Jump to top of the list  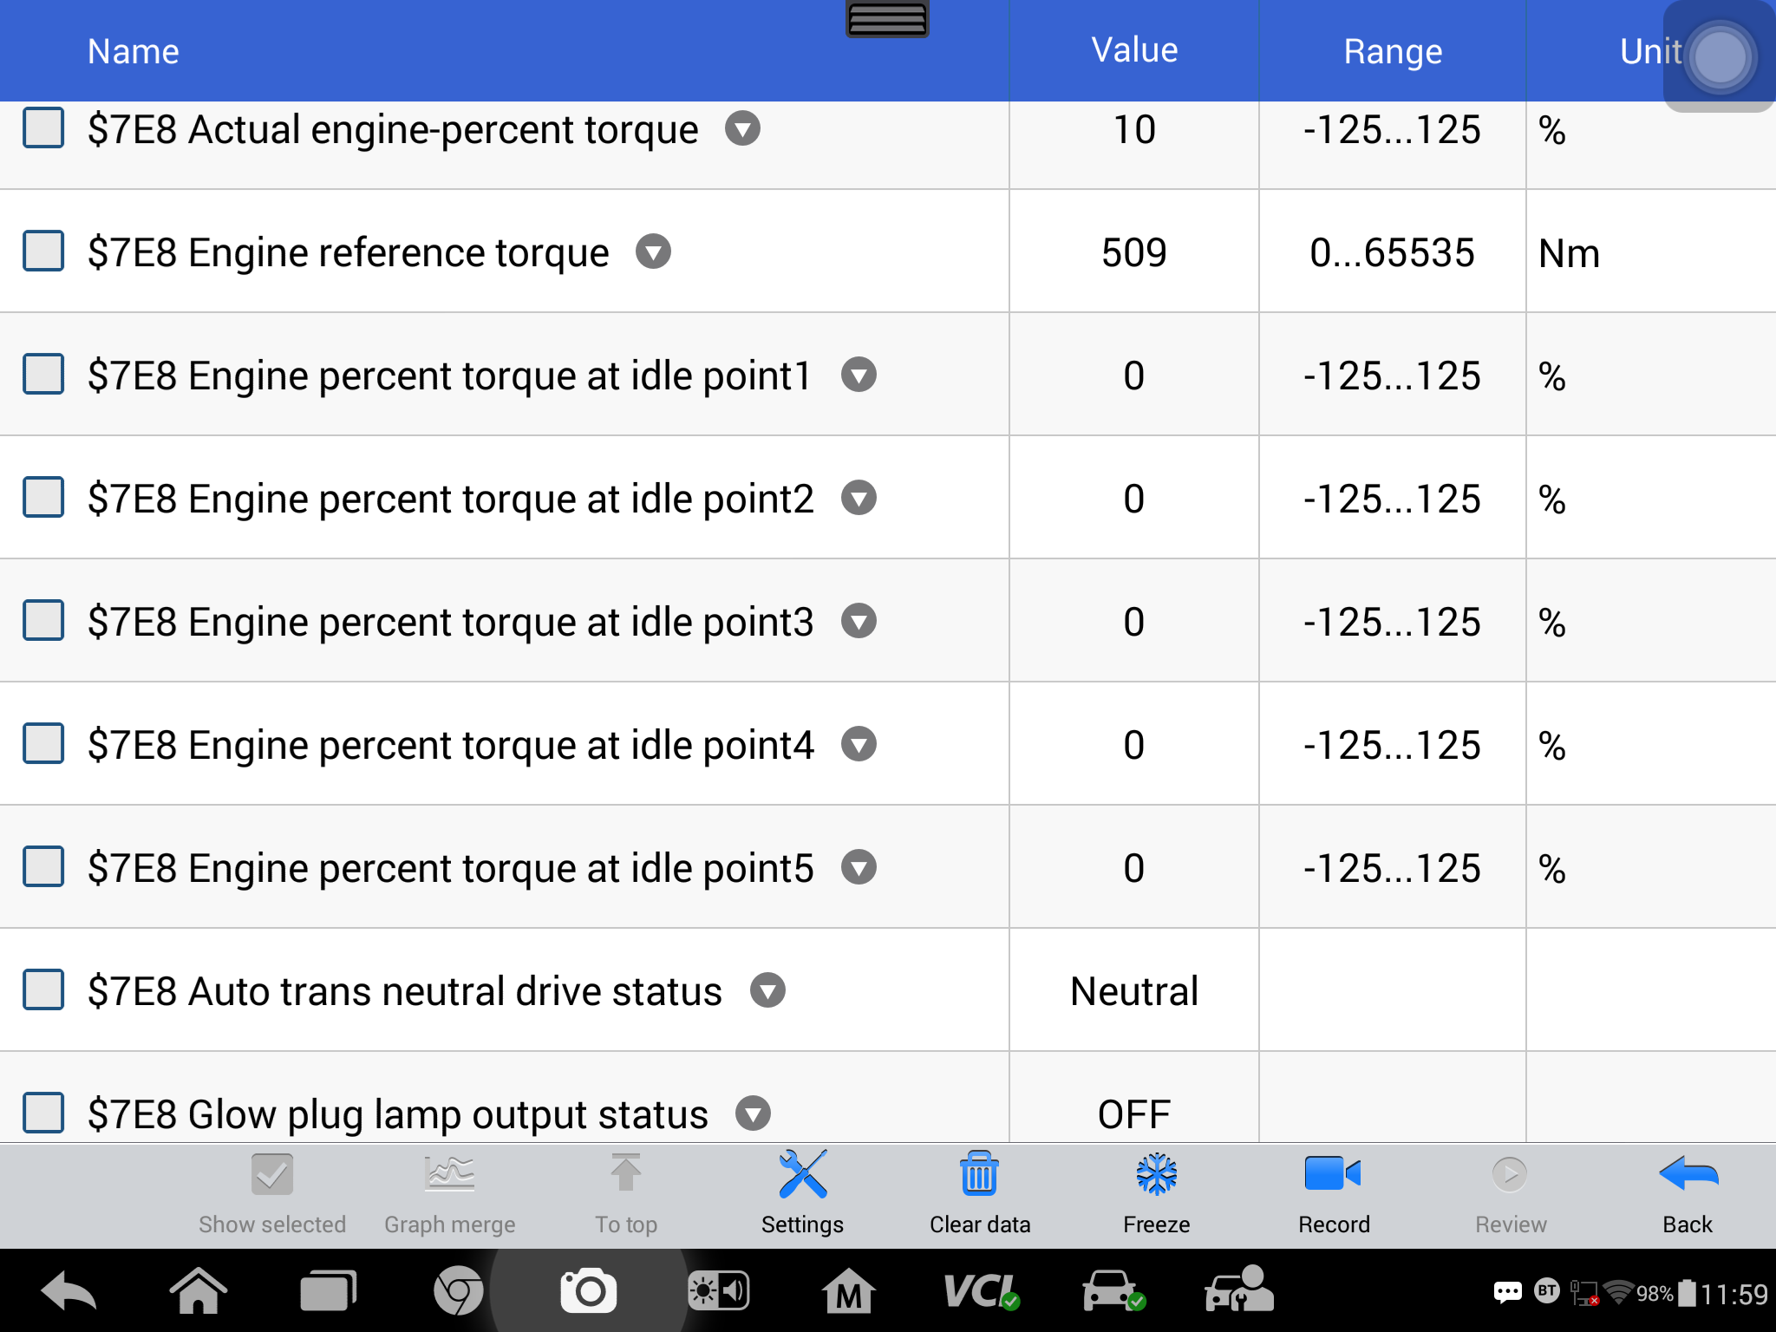[626, 1192]
